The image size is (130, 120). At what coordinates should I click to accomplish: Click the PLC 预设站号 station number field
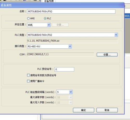click(x=64, y=69)
